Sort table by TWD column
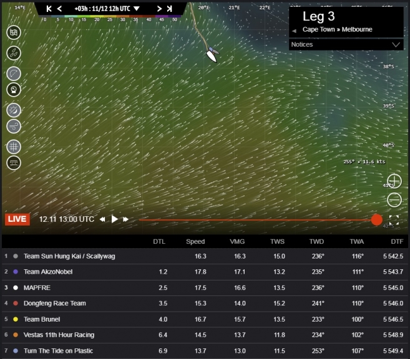Screen dimensions: 410x359 point(316,241)
